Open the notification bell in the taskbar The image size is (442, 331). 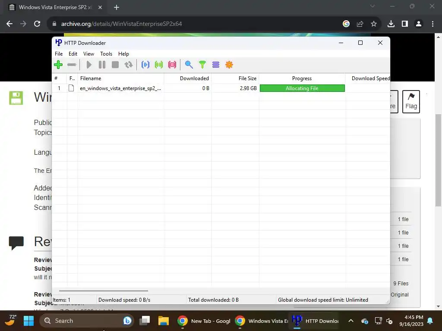click(x=430, y=321)
